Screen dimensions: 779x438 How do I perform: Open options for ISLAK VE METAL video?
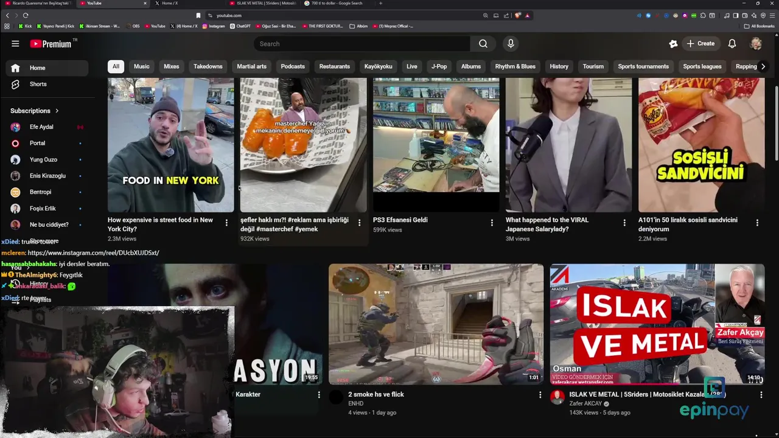pyautogui.click(x=761, y=395)
